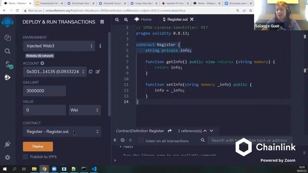
Task: Click browser address bar URL
Action: click(115, 11)
